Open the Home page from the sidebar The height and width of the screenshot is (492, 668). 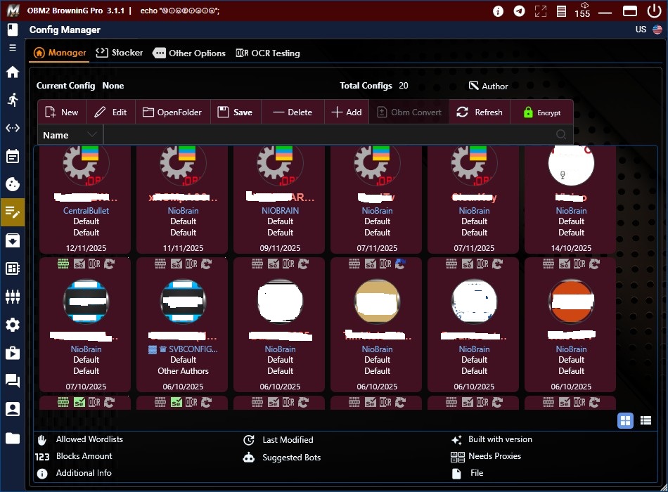(x=13, y=72)
